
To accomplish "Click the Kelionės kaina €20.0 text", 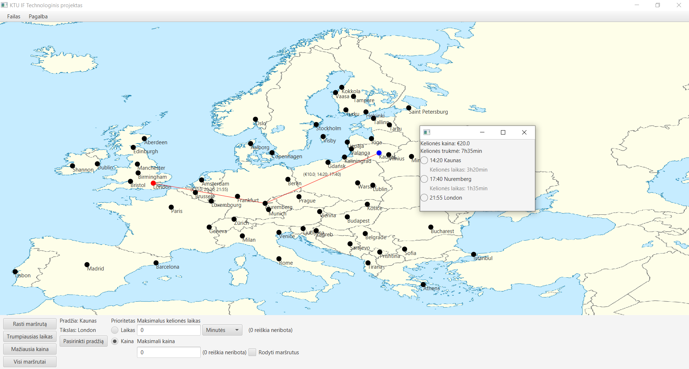I will tap(445, 143).
